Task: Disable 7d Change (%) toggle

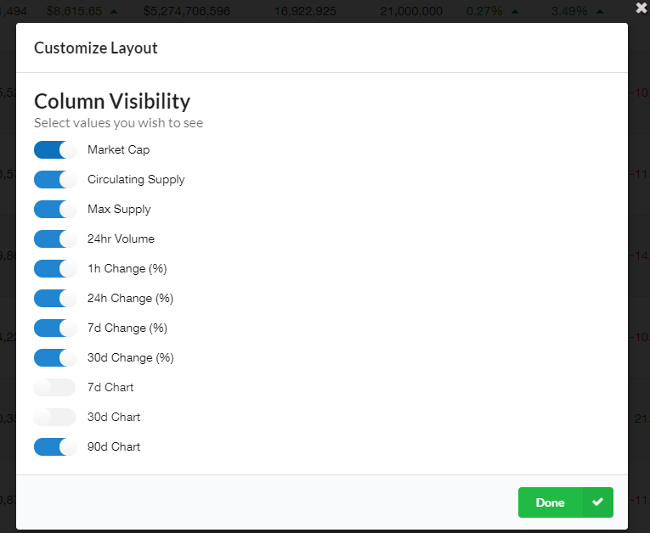Action: 55,328
